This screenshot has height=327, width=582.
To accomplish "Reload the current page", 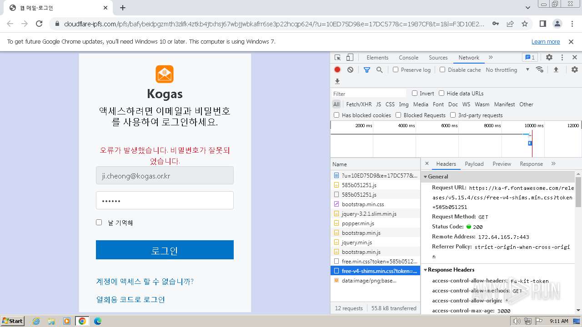I will pos(39,24).
